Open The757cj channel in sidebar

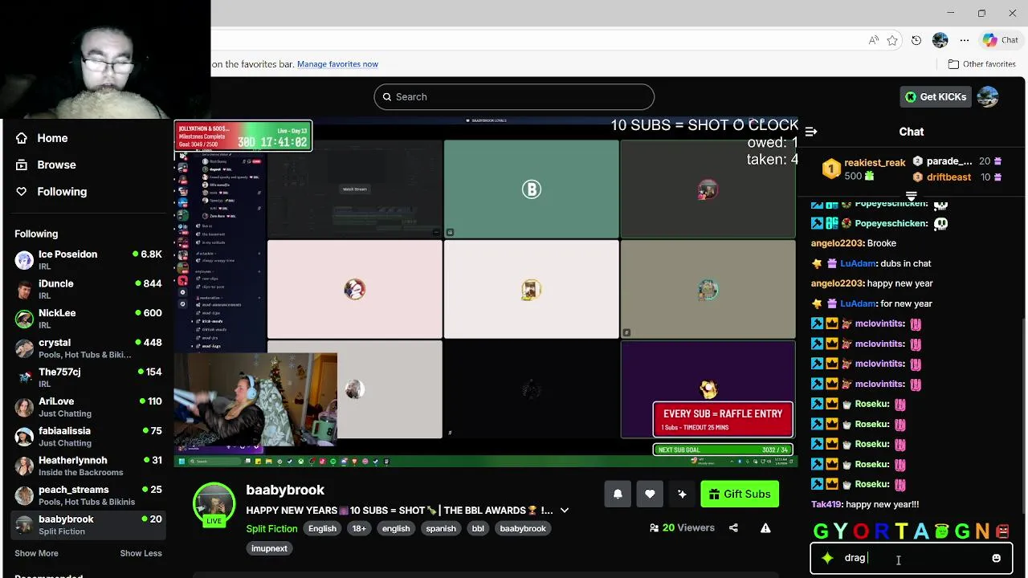click(x=88, y=377)
